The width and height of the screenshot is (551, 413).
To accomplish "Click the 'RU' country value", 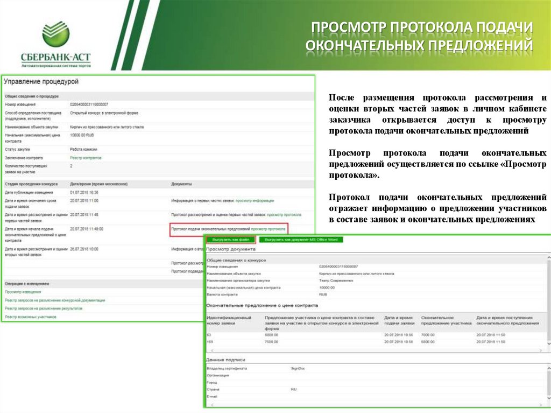I will point(294,389).
